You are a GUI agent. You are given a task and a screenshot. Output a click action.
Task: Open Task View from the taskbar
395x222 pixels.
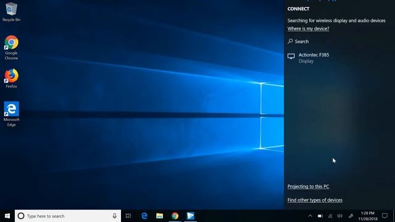click(x=128, y=216)
